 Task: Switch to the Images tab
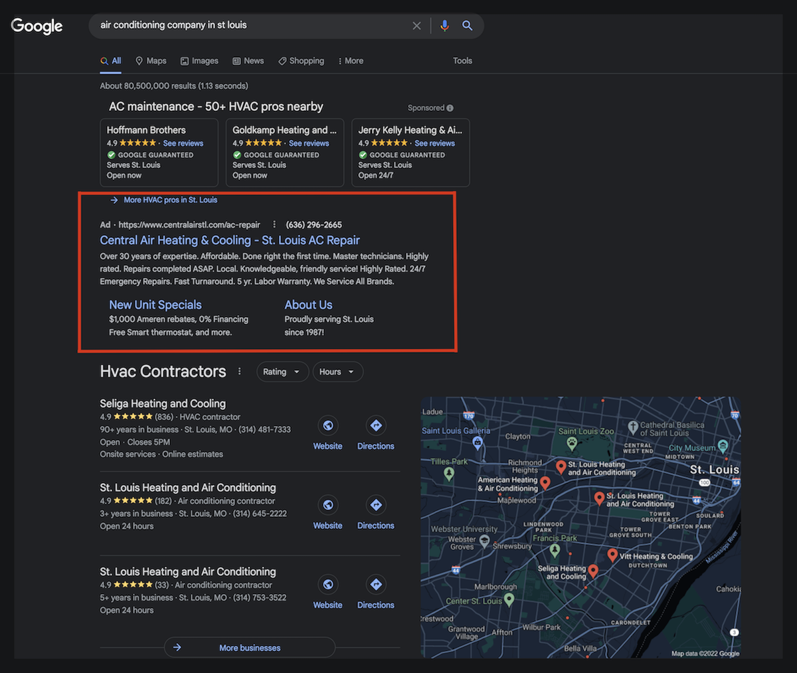point(199,60)
